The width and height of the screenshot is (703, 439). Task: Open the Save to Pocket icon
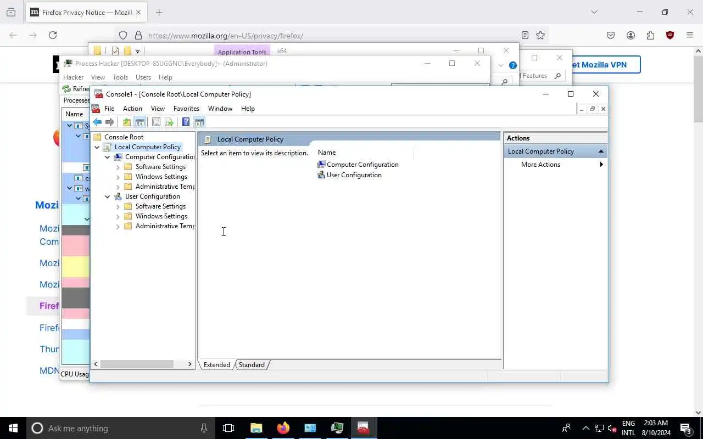pos(611,35)
